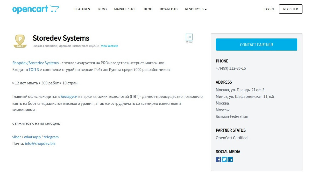Open the Facebook social media icon
The width and height of the screenshot is (311, 190).
tap(218, 159)
